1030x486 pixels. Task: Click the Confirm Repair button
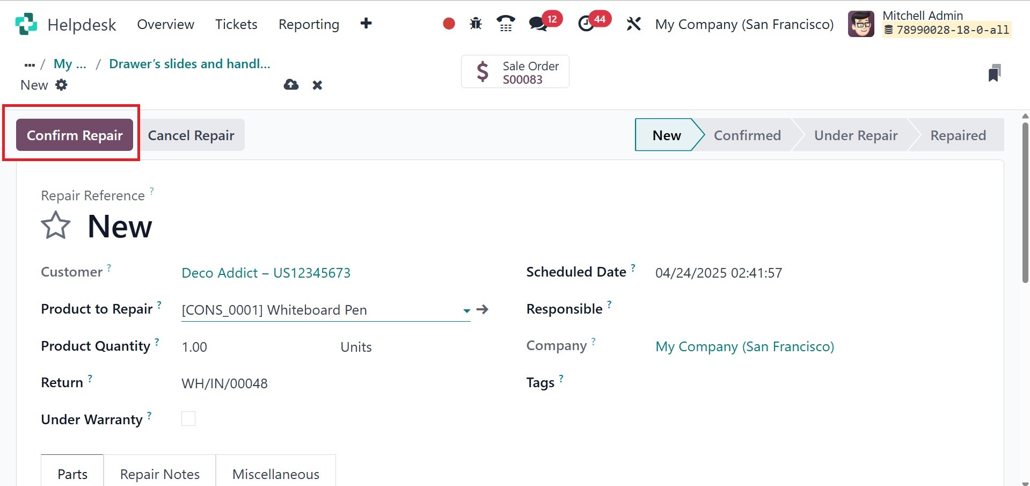[75, 135]
